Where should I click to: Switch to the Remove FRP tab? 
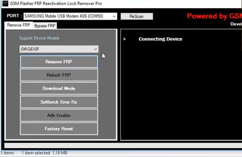(x=18, y=25)
